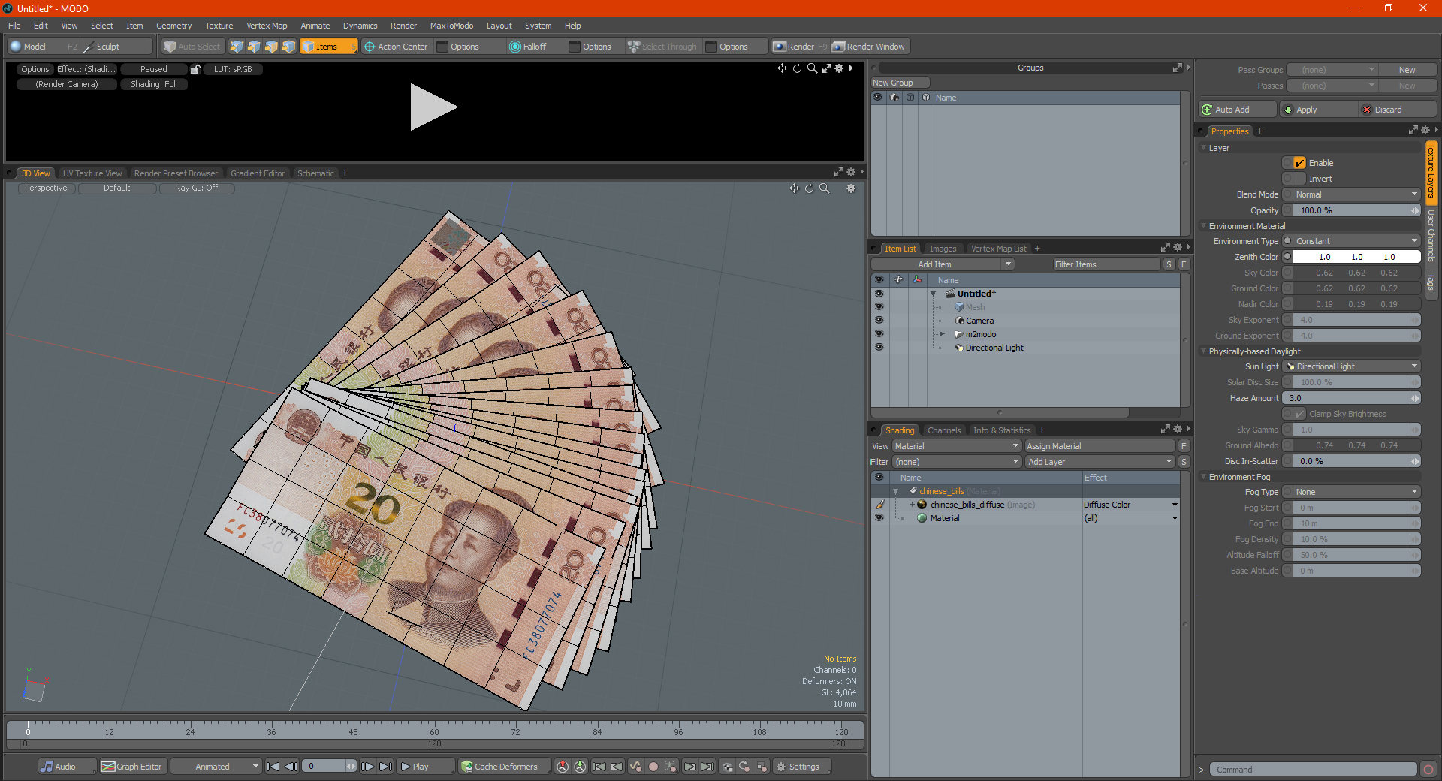
Task: Toggle the preview lock icon
Action: click(195, 69)
